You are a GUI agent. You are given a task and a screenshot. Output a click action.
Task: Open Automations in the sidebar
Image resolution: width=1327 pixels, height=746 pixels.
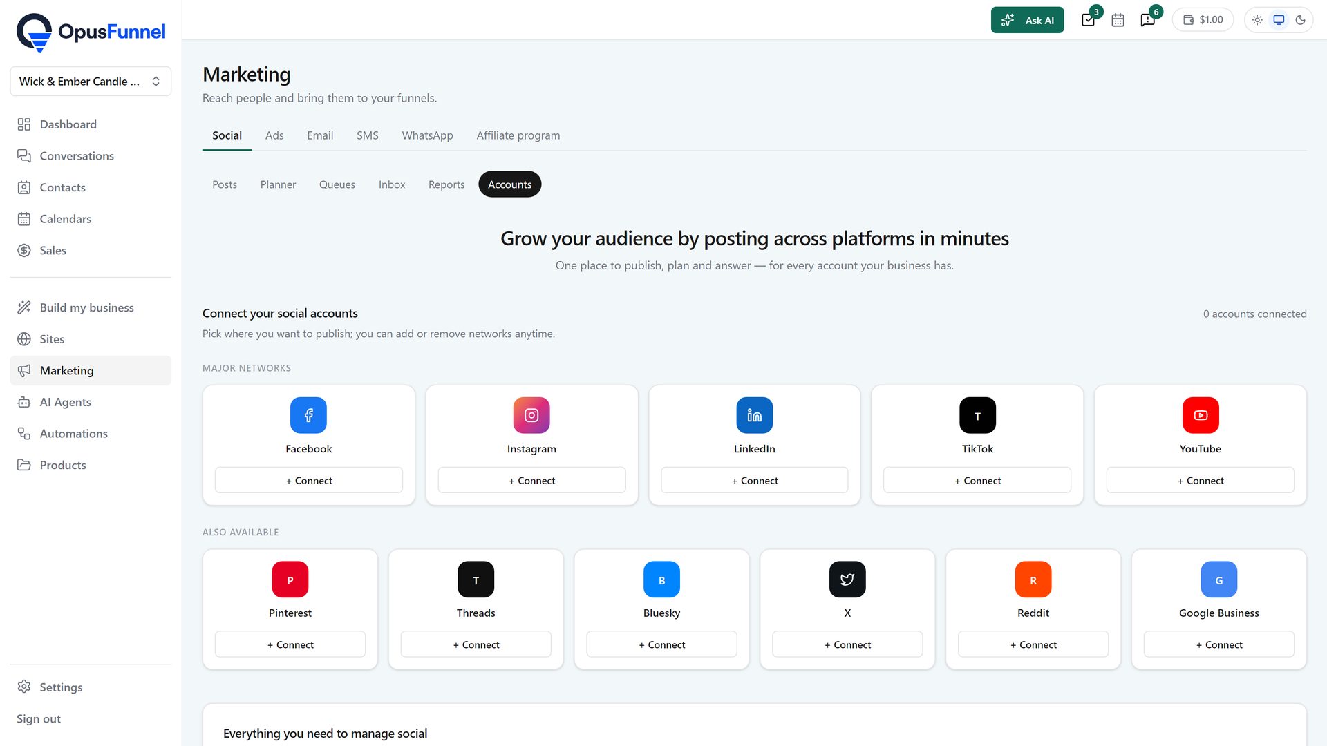point(91,434)
